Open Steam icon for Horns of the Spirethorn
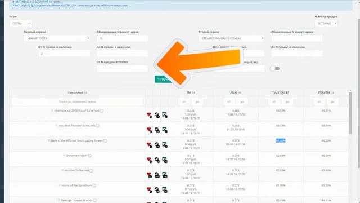Screen dimensions: 360x203 [x=157, y=190]
